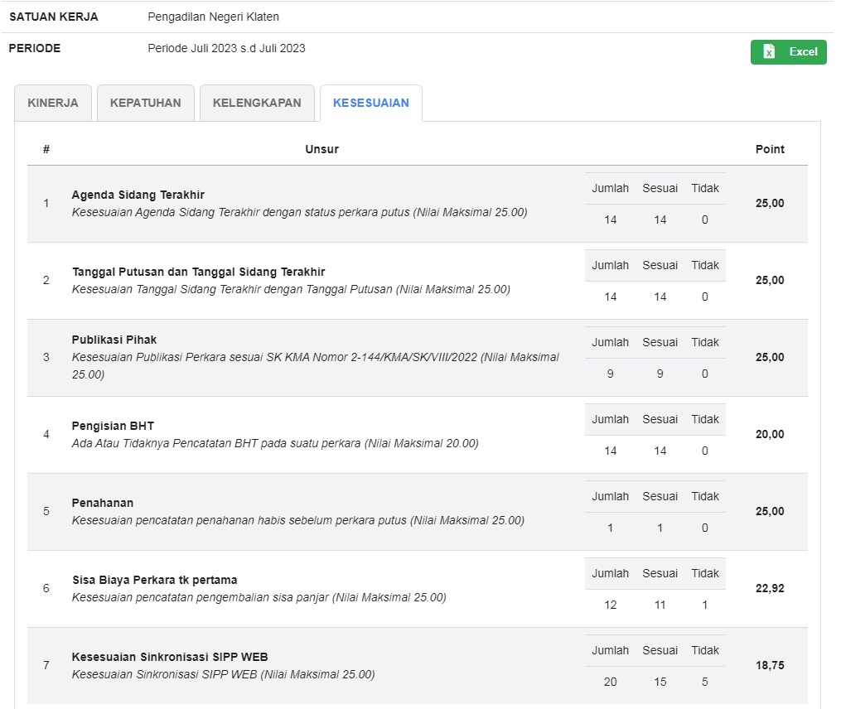Select Tanggal Putusan dan Tanggal Sidang Terakhir

coord(198,272)
